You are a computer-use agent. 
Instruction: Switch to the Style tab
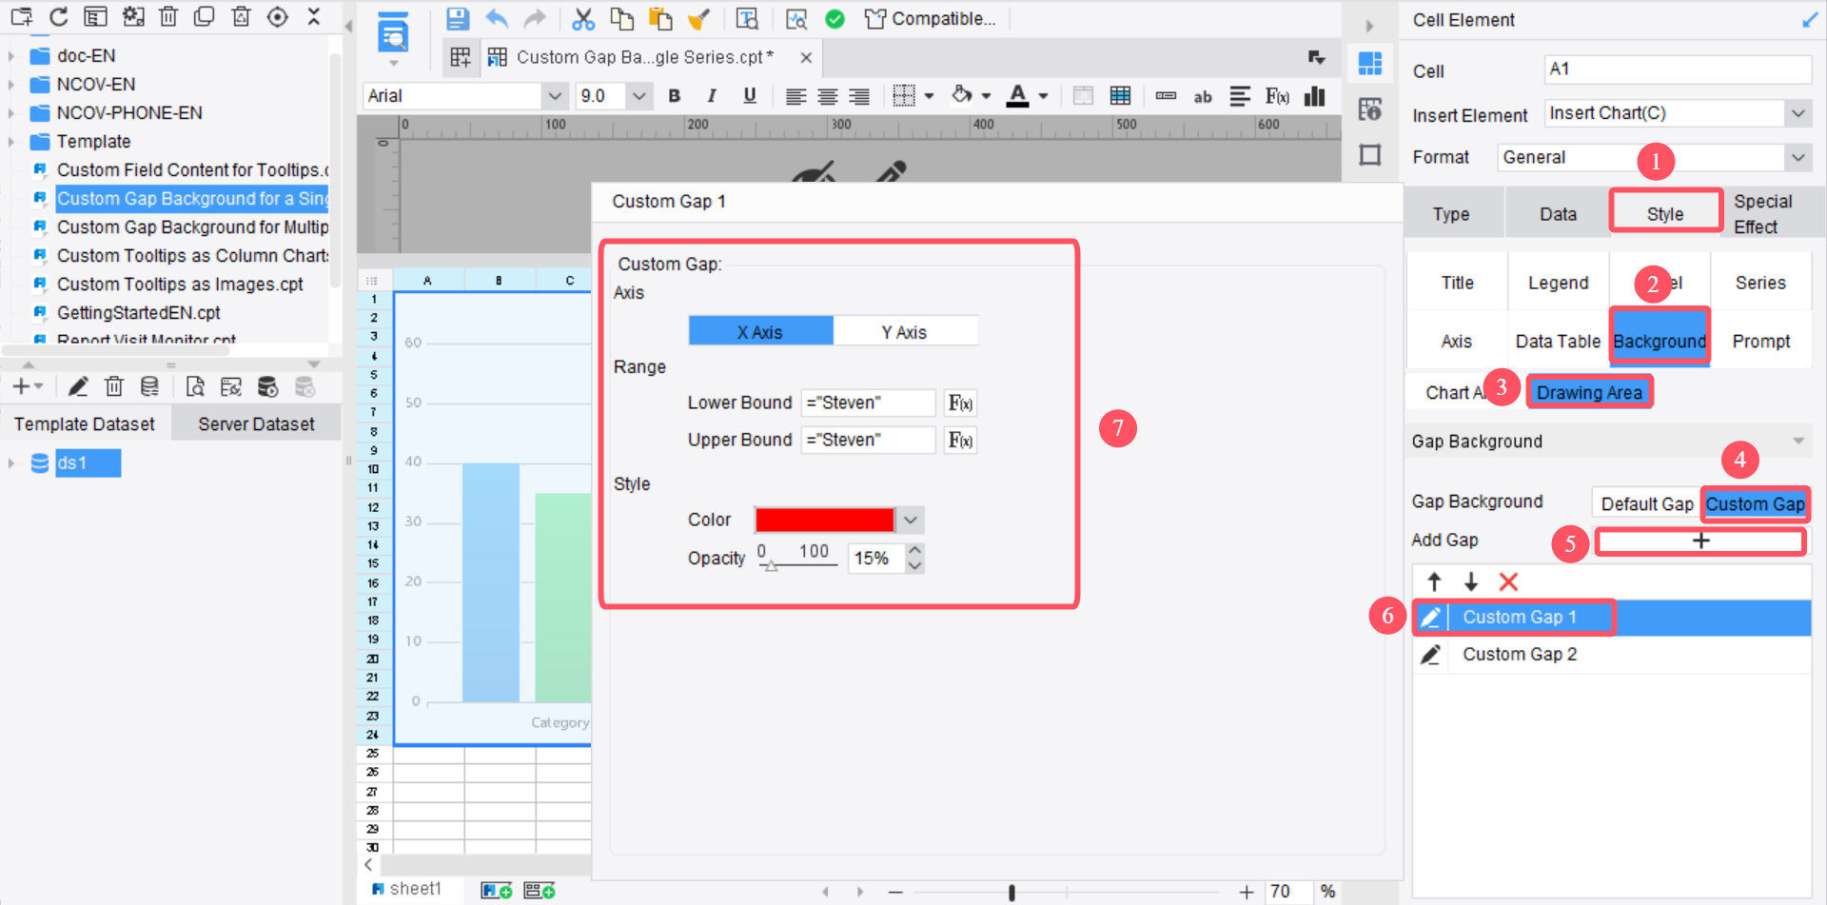click(x=1665, y=213)
